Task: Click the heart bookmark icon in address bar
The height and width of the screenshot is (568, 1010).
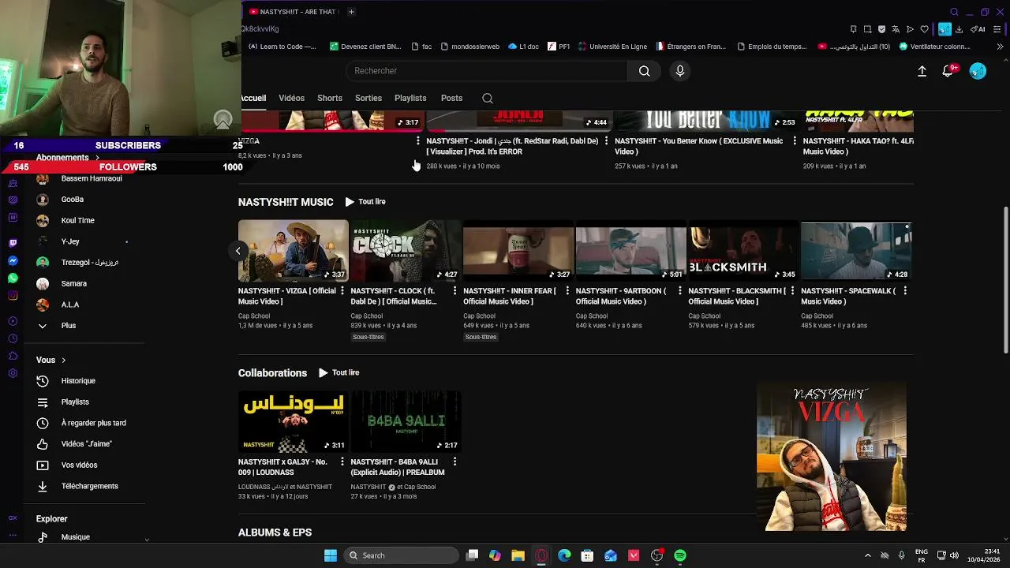Action: (x=924, y=29)
